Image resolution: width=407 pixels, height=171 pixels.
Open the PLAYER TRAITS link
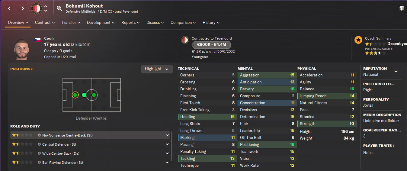[x=379, y=146]
